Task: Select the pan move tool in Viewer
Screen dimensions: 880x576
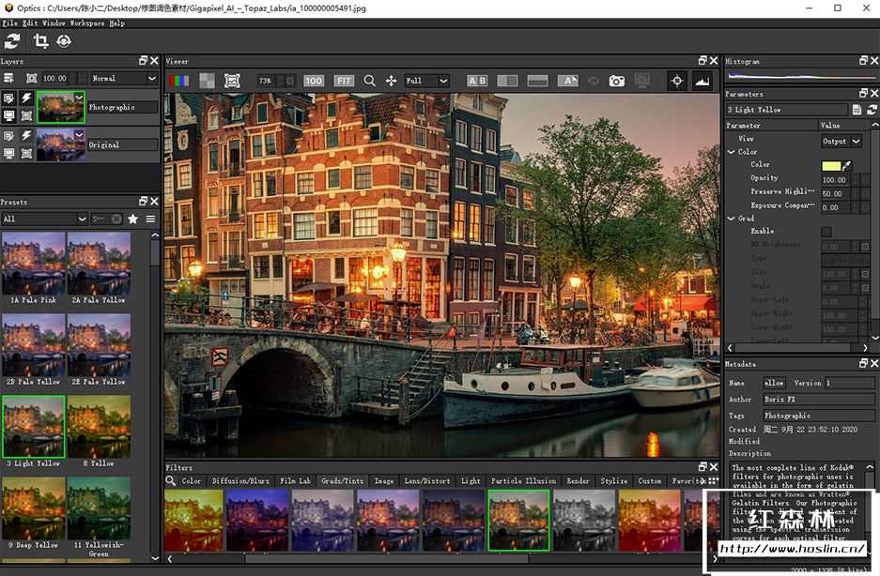Action: 391,81
